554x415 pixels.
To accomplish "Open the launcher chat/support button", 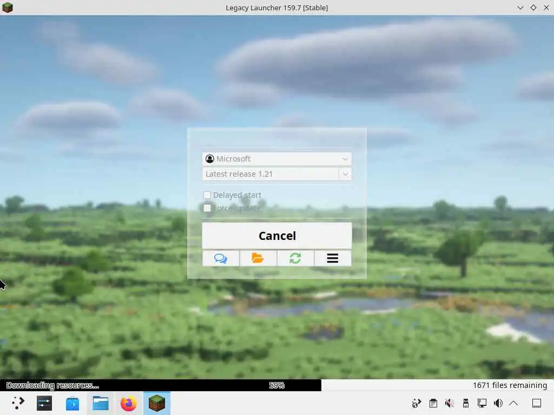I will click(x=221, y=258).
